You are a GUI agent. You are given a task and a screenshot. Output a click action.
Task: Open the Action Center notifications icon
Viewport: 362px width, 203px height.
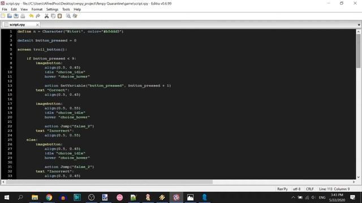point(352,197)
